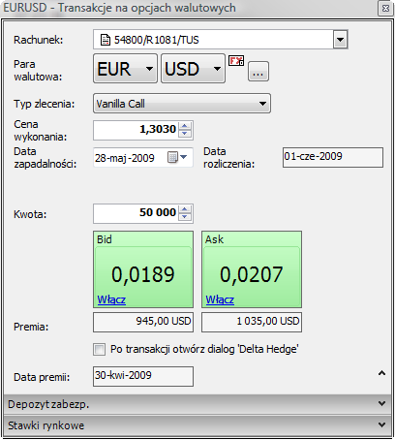Click the Premia label
Screen dimensions: 395x440
31,327
